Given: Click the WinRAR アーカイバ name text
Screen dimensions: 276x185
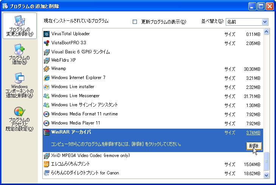Looking at the screenshot, I should click(71, 132).
